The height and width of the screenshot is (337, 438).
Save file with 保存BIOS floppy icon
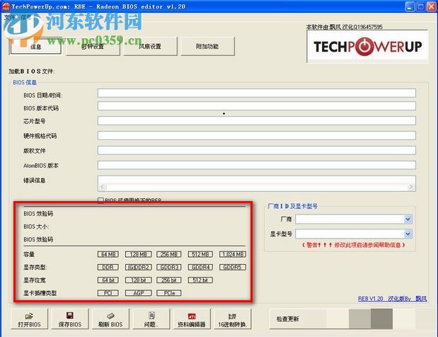pos(70,319)
